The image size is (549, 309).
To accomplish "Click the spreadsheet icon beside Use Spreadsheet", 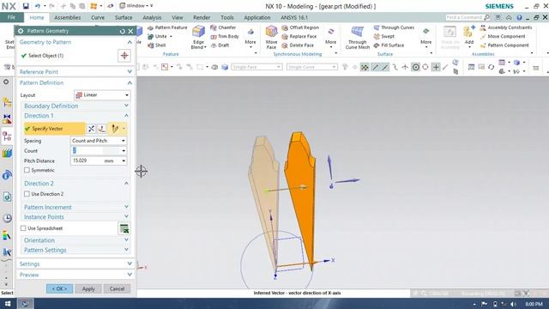I will 124,228.
